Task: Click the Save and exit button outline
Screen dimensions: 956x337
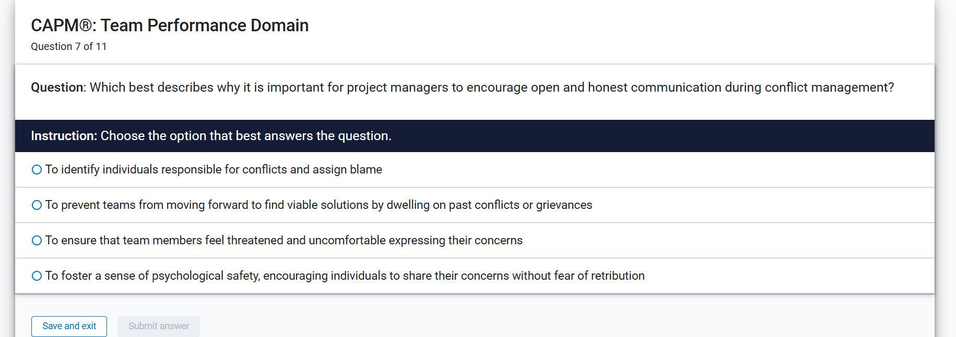Action: pos(69,326)
